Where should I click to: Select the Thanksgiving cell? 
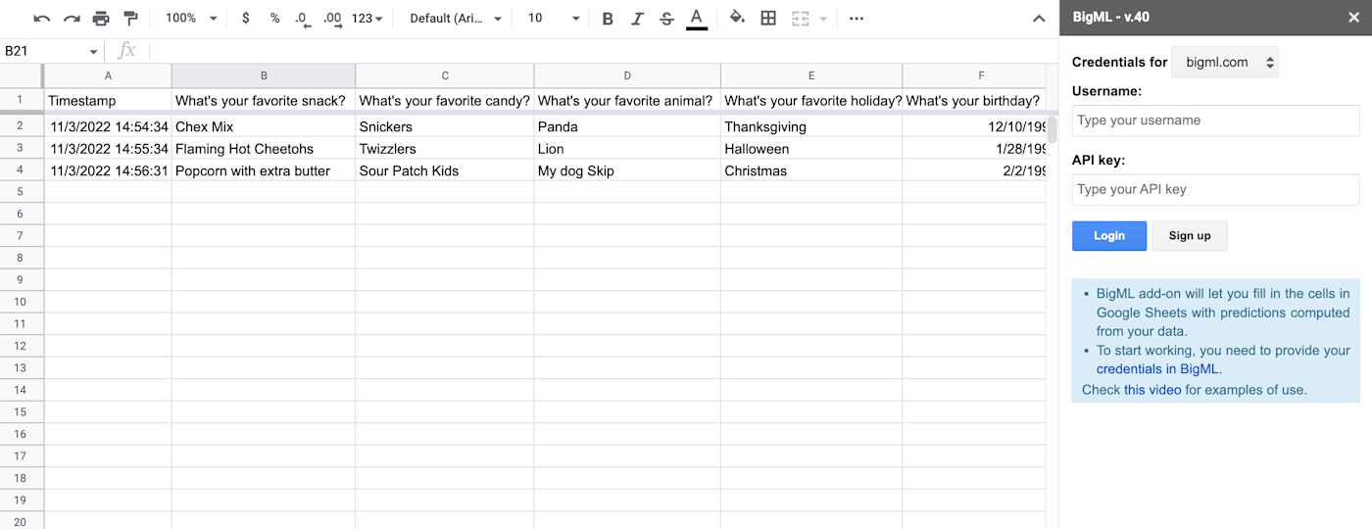coord(811,126)
